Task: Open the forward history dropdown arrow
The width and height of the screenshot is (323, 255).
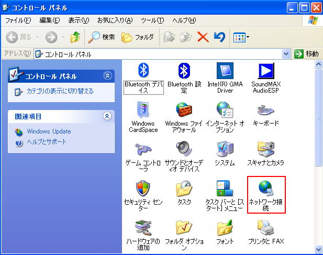Action: pyautogui.click(x=63, y=37)
